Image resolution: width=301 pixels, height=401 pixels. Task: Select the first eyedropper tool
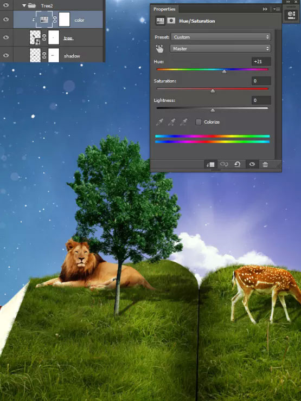click(159, 122)
